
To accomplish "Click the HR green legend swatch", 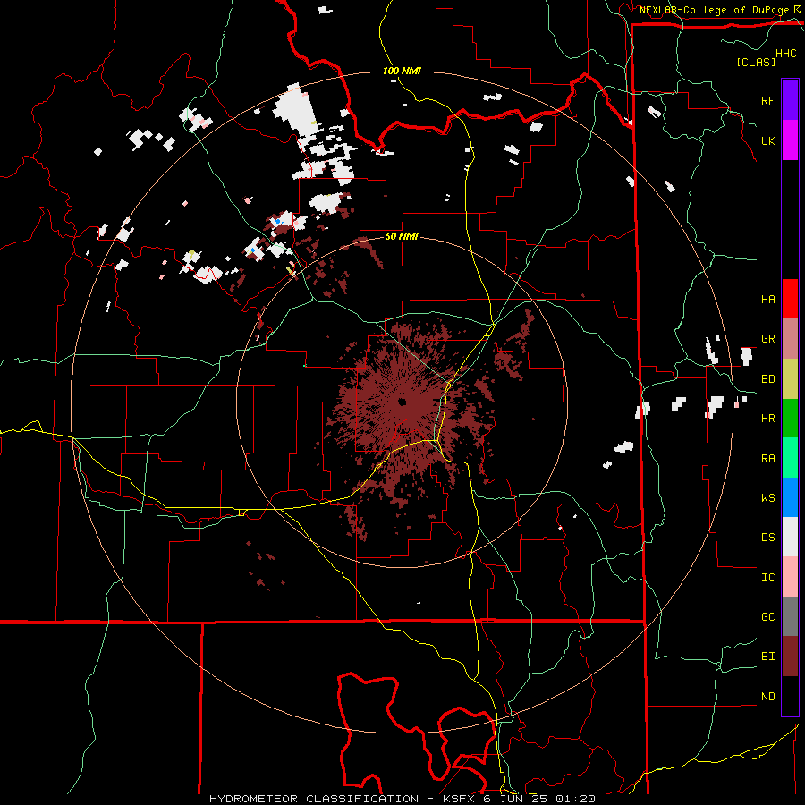I will [790, 418].
